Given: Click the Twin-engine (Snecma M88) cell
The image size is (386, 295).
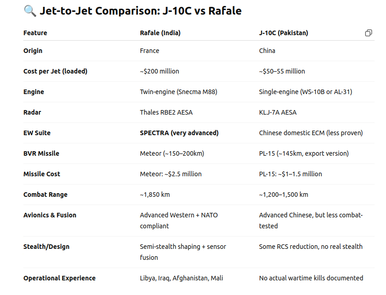Looking at the screenshot, I should click(x=178, y=92).
